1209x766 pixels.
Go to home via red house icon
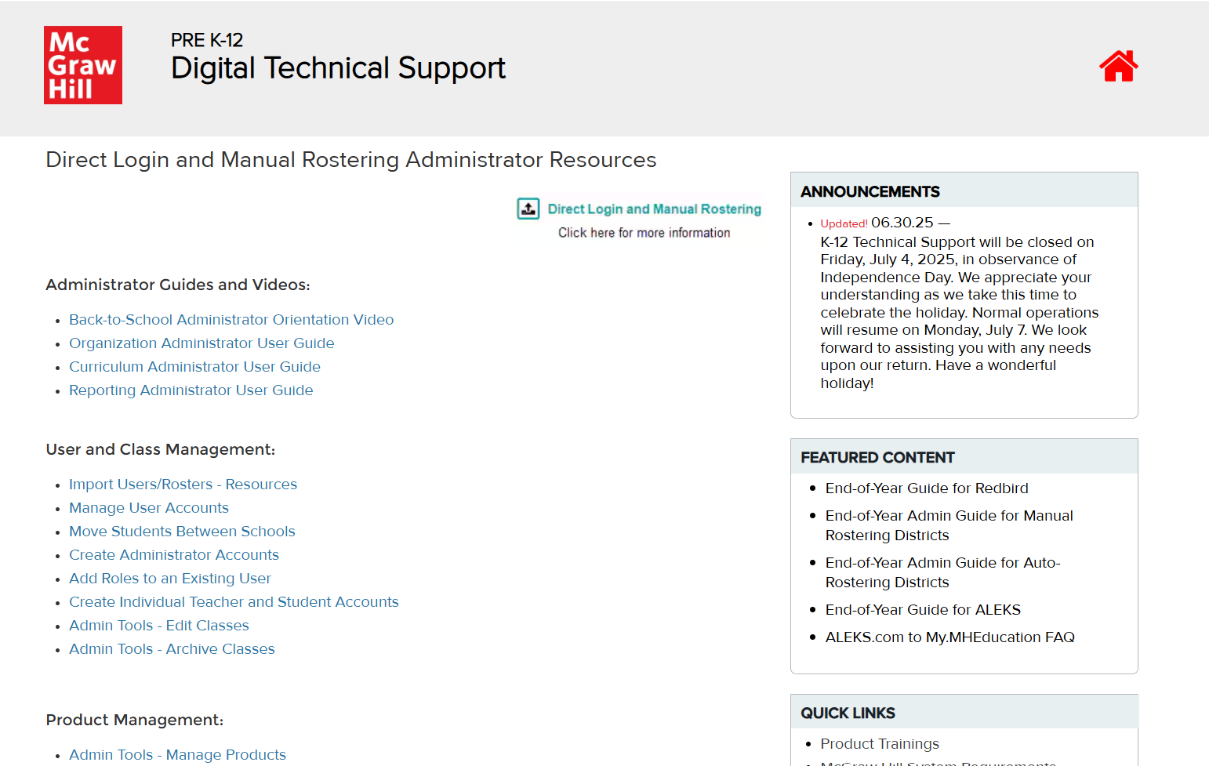pos(1118,66)
